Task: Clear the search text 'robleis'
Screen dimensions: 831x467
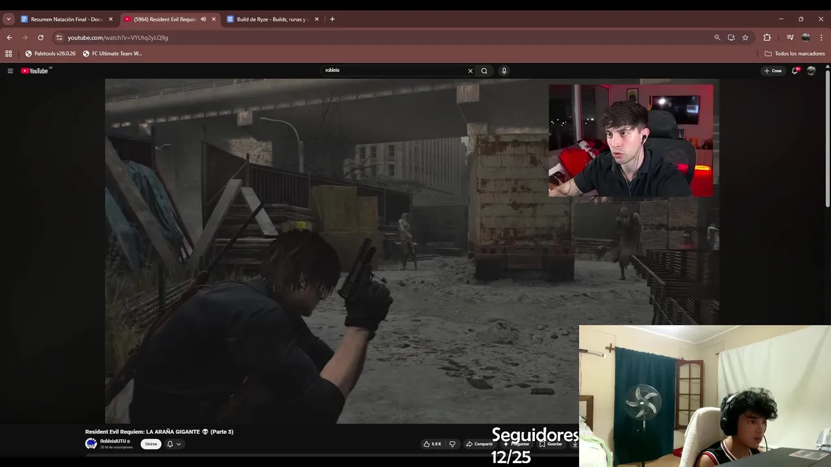Action: (x=470, y=71)
